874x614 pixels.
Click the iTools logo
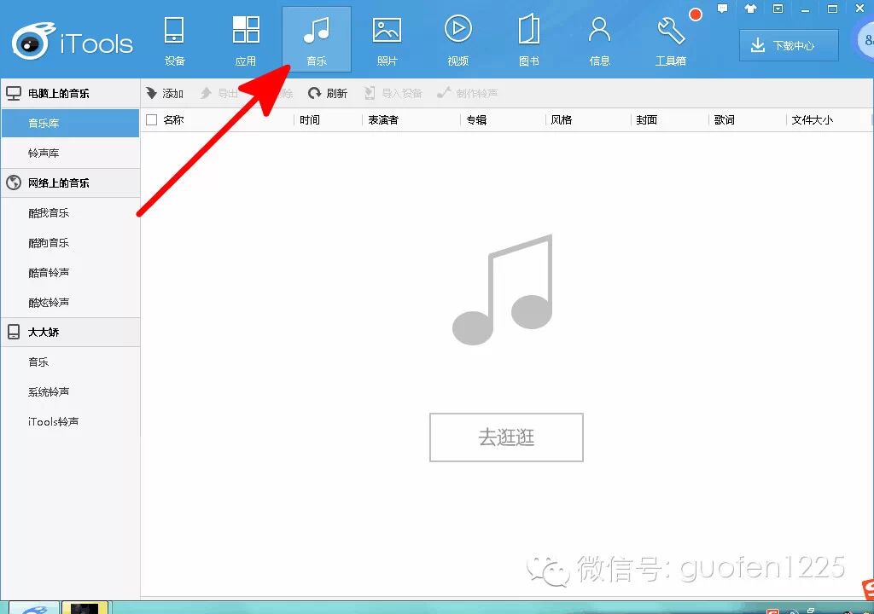coord(73,41)
